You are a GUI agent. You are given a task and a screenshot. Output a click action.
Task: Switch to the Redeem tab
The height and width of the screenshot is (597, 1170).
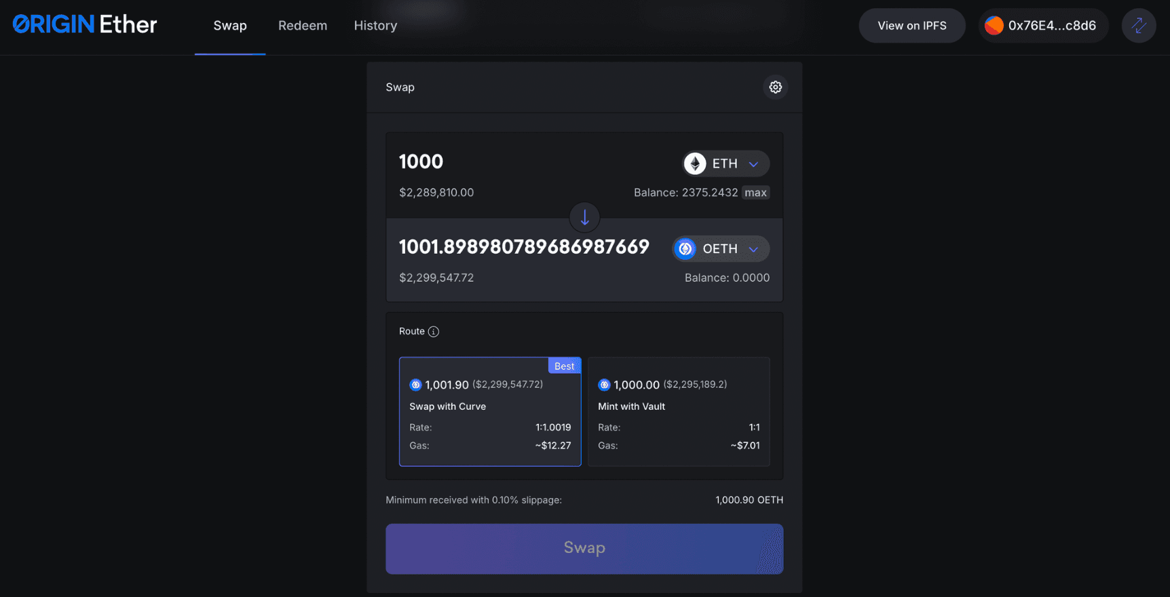(303, 26)
